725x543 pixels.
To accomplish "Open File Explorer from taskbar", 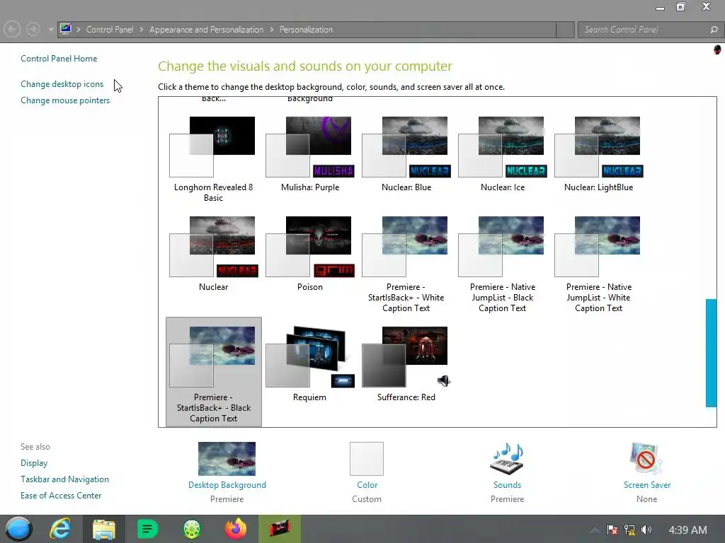I will (104, 529).
